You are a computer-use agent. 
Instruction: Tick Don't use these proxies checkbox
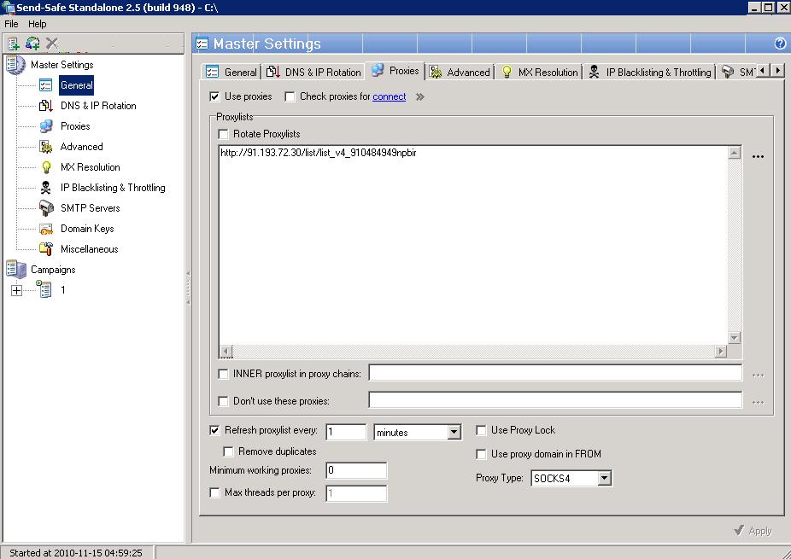pyautogui.click(x=223, y=401)
